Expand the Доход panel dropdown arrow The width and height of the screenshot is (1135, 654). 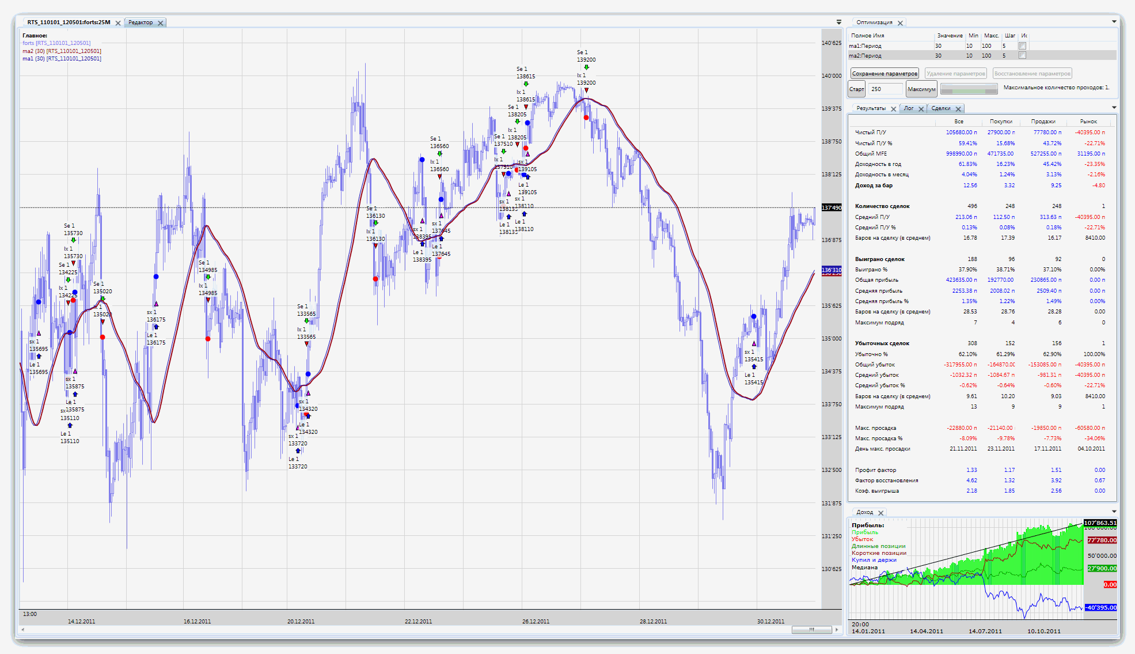tap(1114, 512)
